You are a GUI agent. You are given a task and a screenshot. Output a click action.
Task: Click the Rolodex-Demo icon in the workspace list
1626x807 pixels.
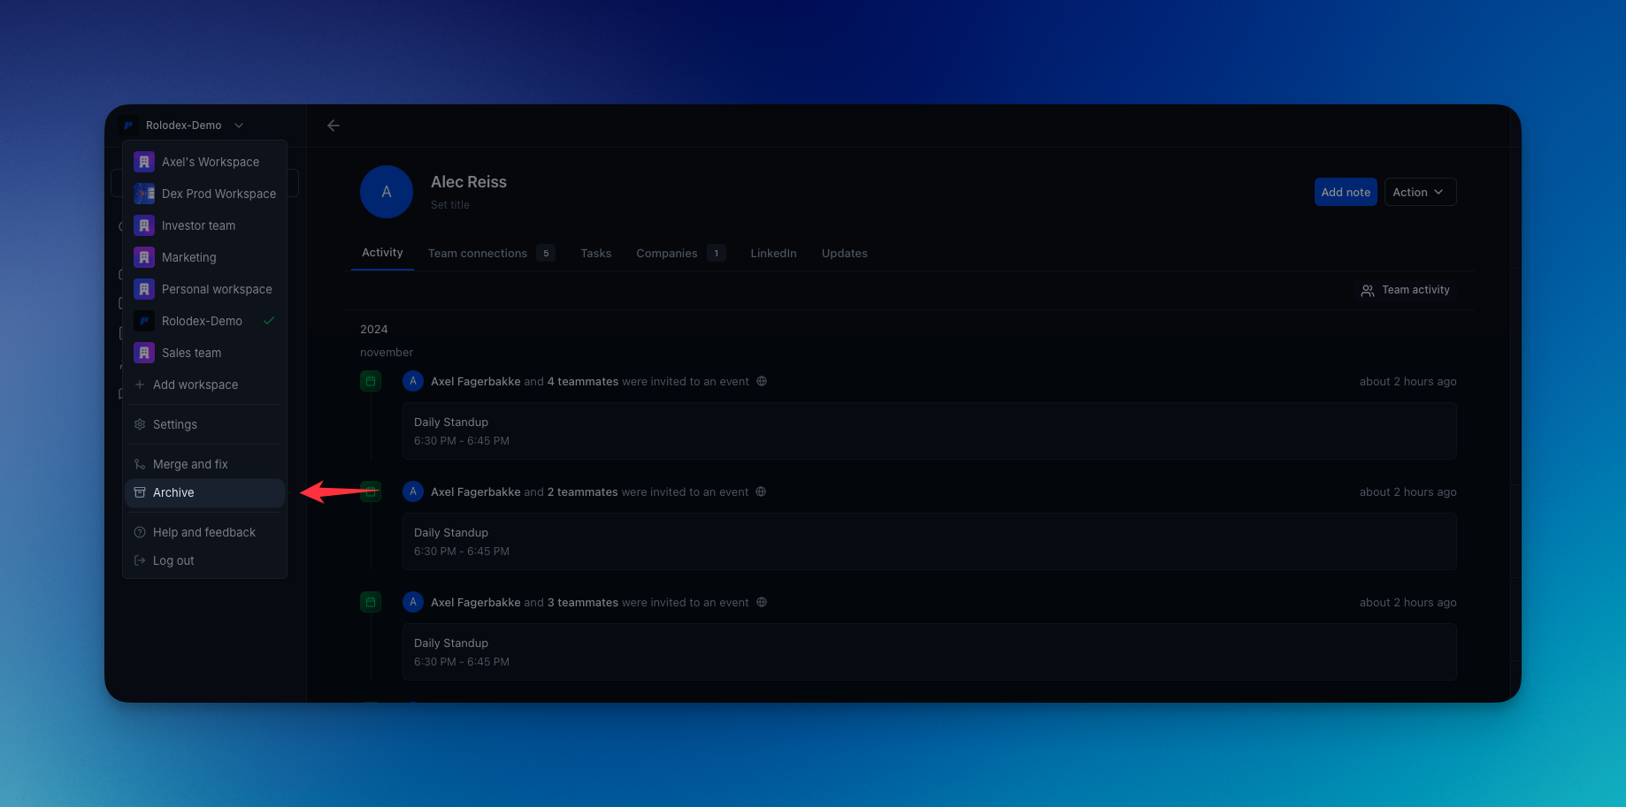tap(144, 321)
